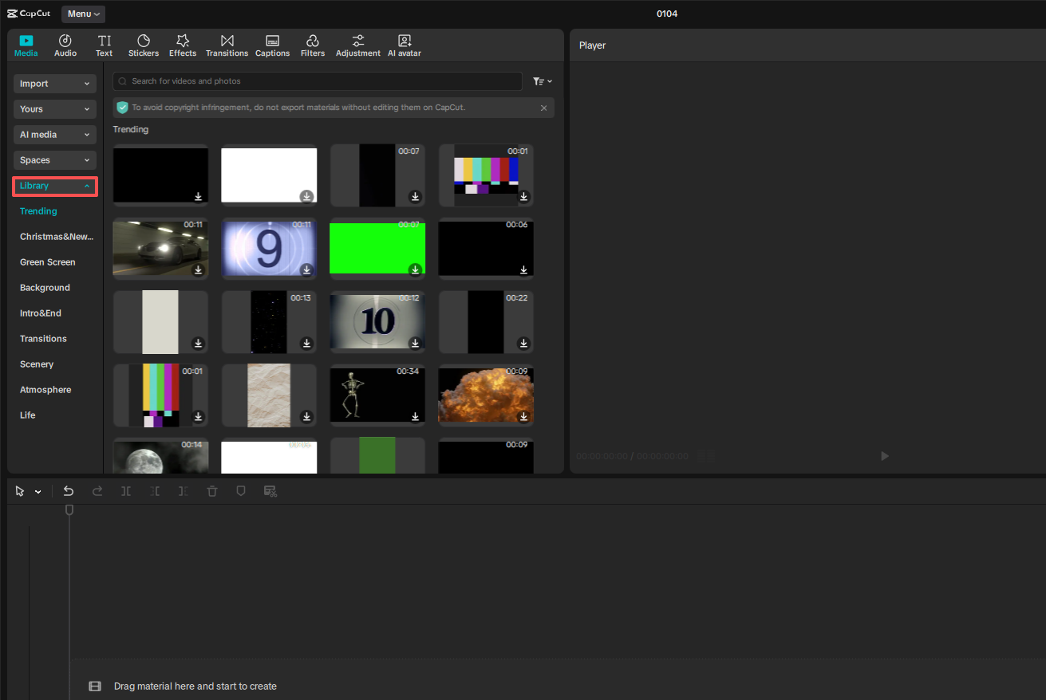Choose the Select cursor tool
This screenshot has width=1046, height=700.
(19, 491)
